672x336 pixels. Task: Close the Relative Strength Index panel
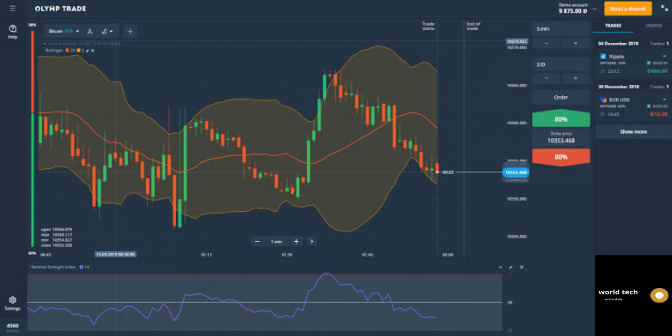521,267
